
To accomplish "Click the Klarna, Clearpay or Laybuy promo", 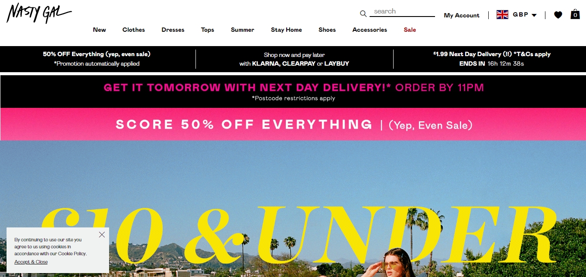I will pos(295,59).
